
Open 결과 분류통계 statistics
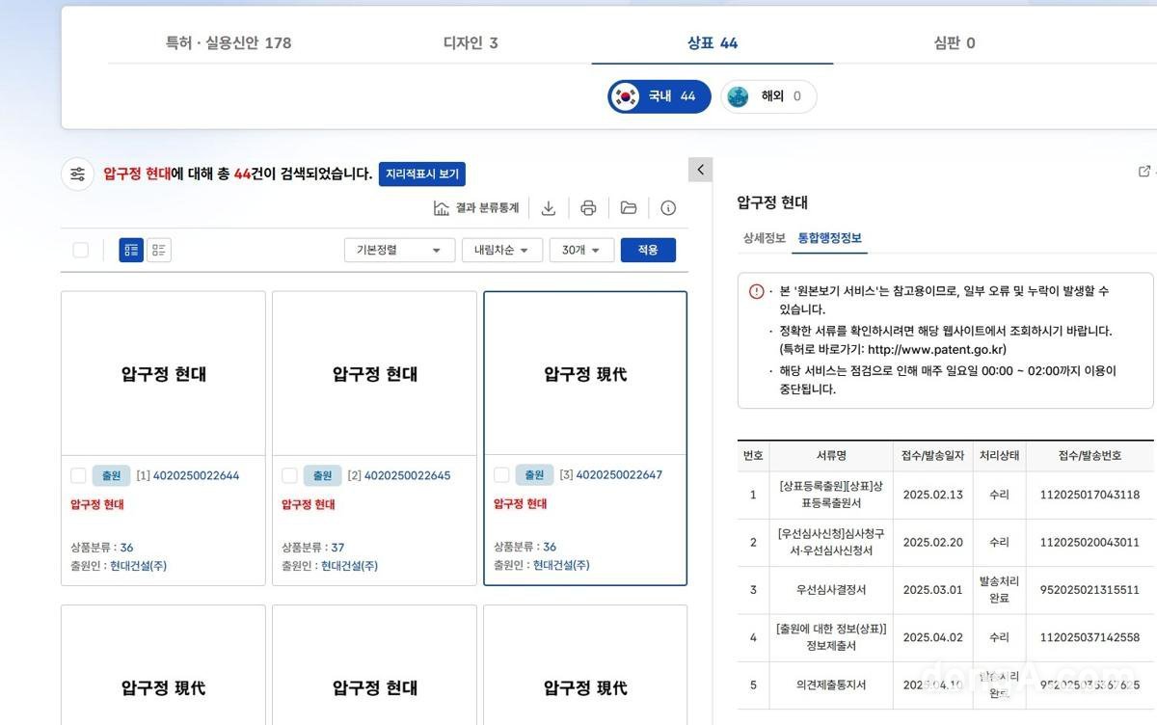click(476, 208)
